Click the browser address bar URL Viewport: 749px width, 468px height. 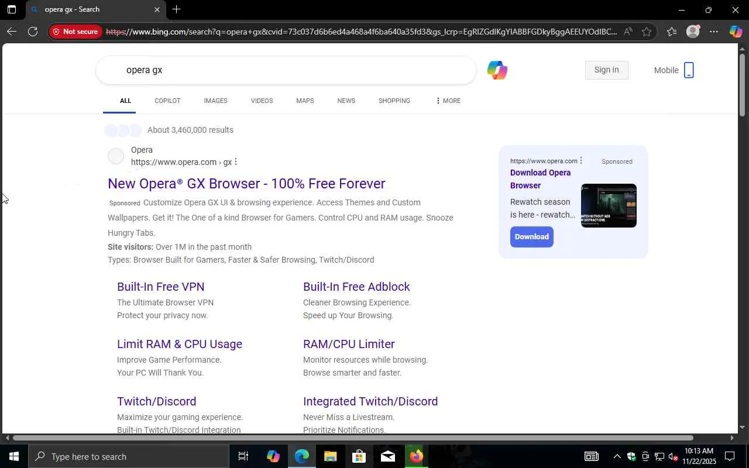(361, 32)
